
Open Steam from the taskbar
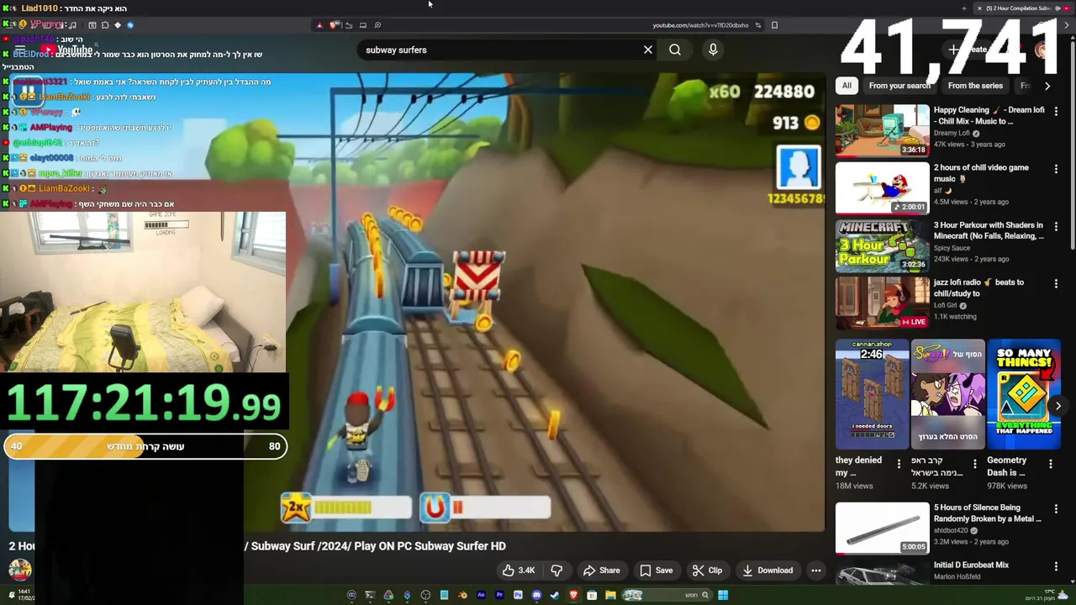point(555,595)
